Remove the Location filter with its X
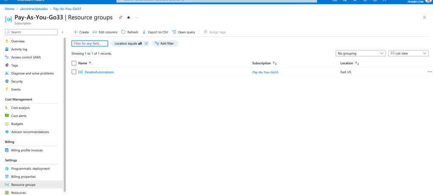The height and width of the screenshot is (195, 433). (146, 43)
